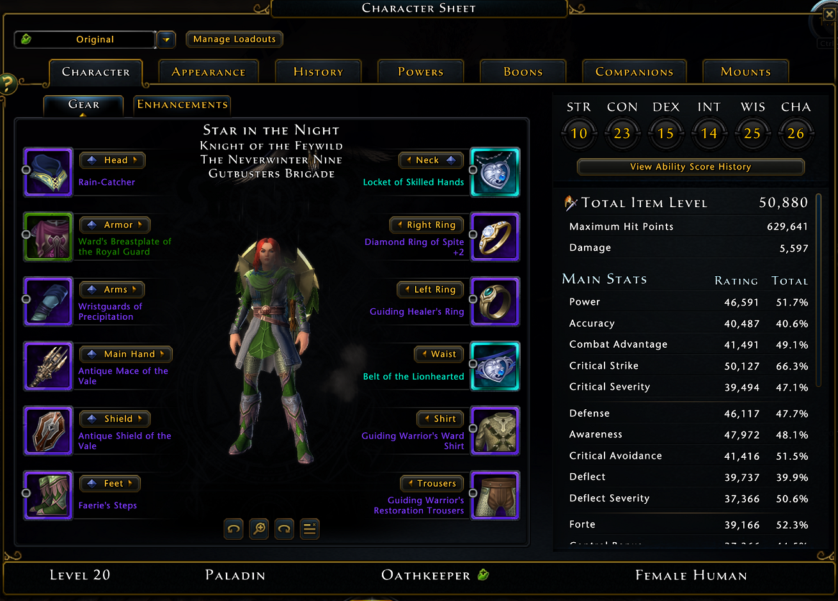Screen dimensions: 838x601
Task: Click the Diamond Ring of Spite icon
Action: coord(495,237)
